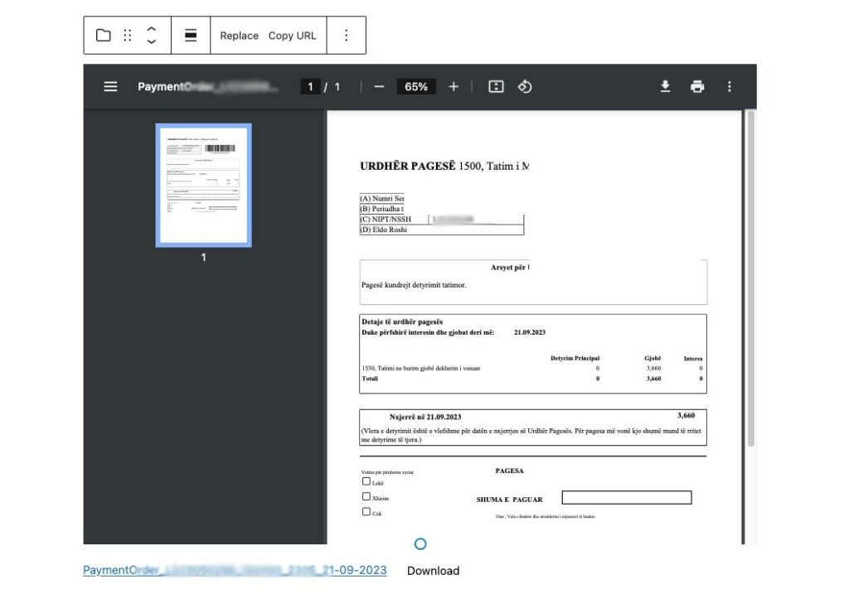Follow the PaymentOrder download link
The height and width of the screenshot is (594, 849).
[235, 570]
